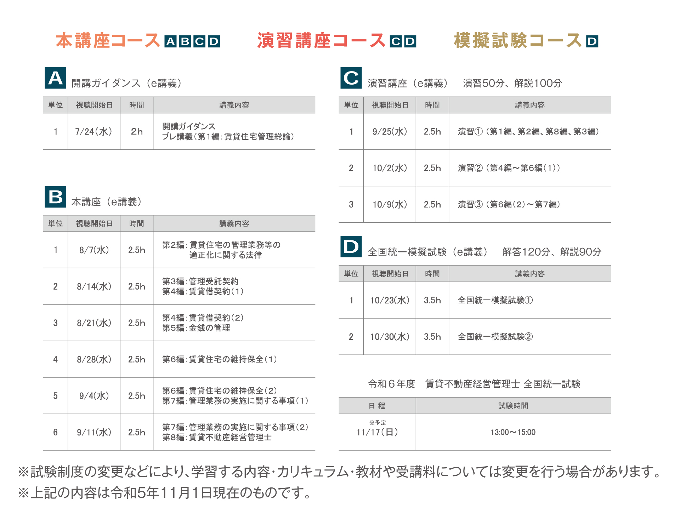Click 令和6年度 賃貸不動産経営管理士 全国統一試験 title
Screen dimensions: 680x531
click(x=474, y=384)
